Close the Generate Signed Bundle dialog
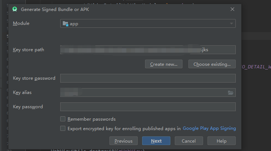 coord(232,9)
